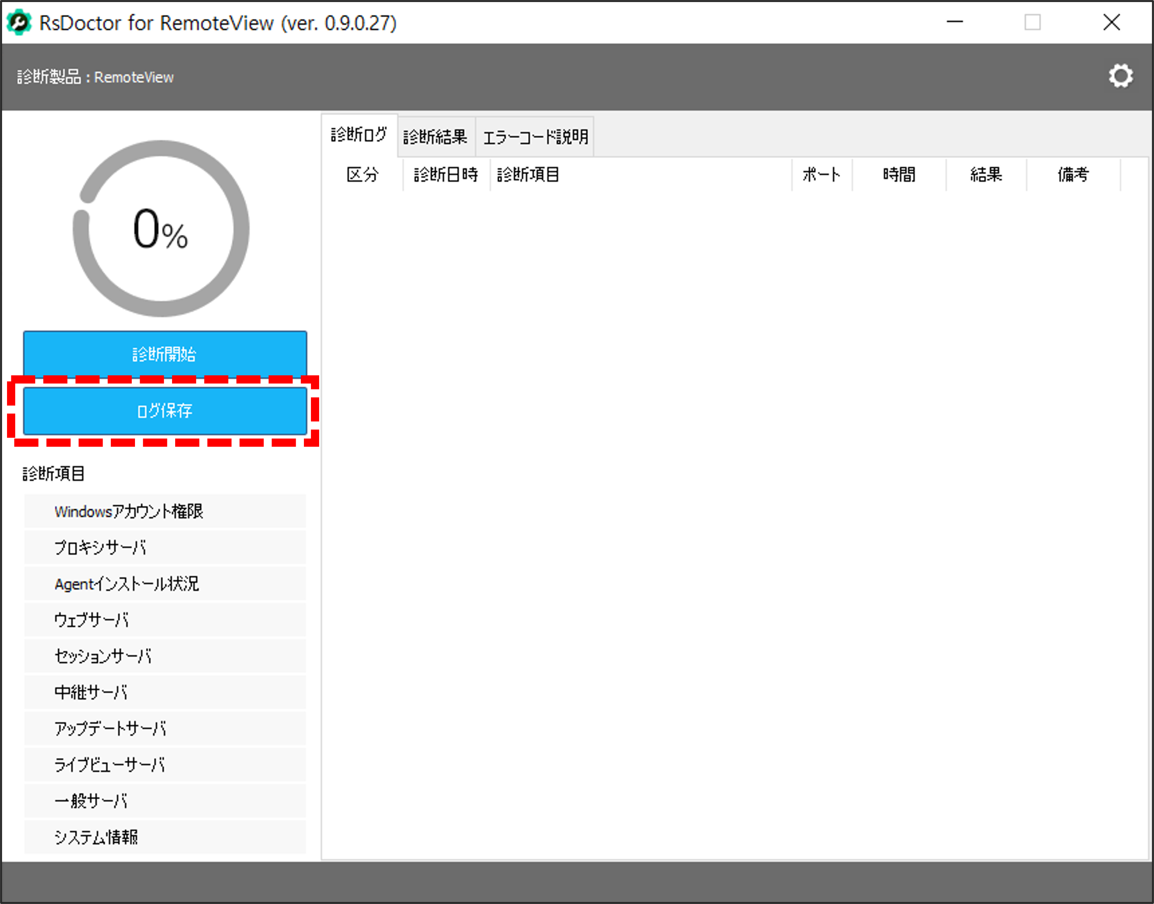Open settings via the gear icon

tap(1121, 76)
